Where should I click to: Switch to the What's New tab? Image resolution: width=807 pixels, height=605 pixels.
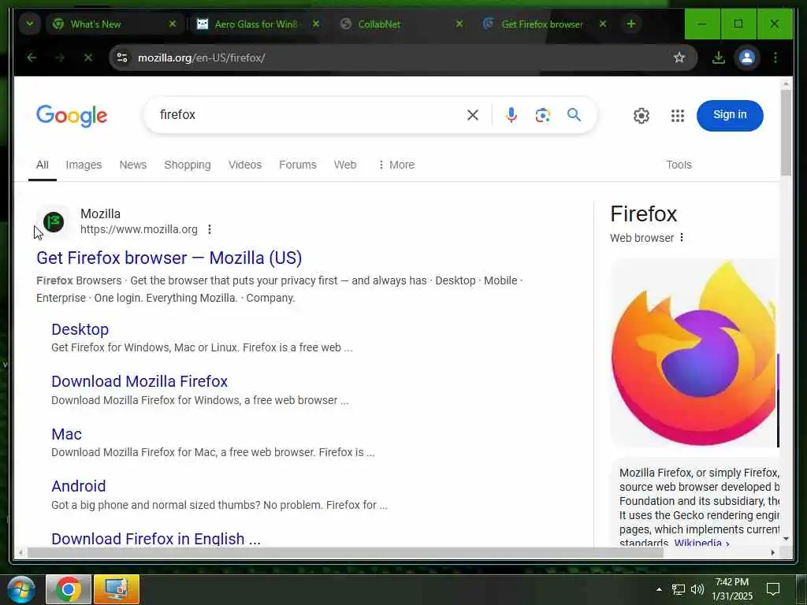114,24
